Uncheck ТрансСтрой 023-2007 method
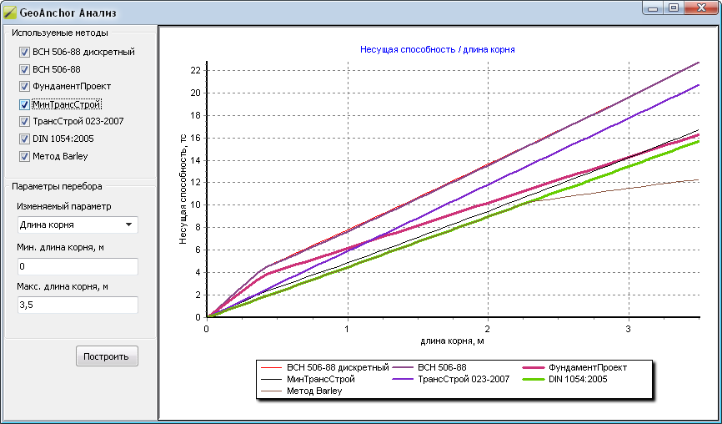 click(24, 121)
